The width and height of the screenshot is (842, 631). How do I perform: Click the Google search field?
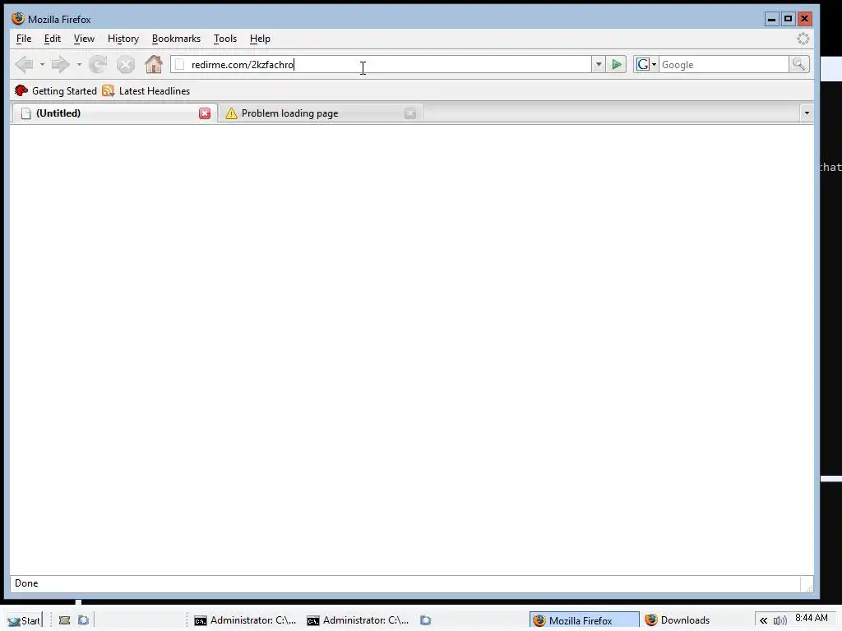click(x=724, y=64)
